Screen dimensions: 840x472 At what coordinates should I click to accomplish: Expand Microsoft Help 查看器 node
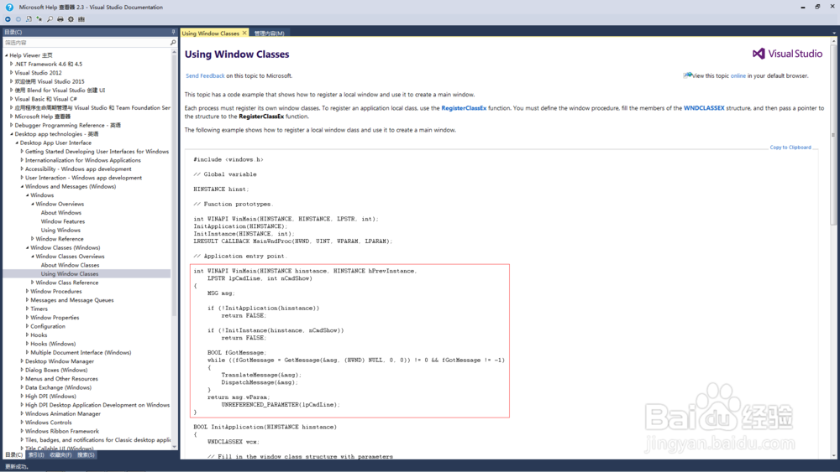pos(11,116)
